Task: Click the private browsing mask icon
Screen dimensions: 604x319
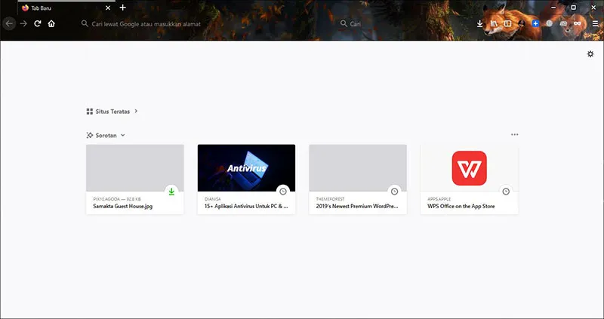Action: click(578, 23)
